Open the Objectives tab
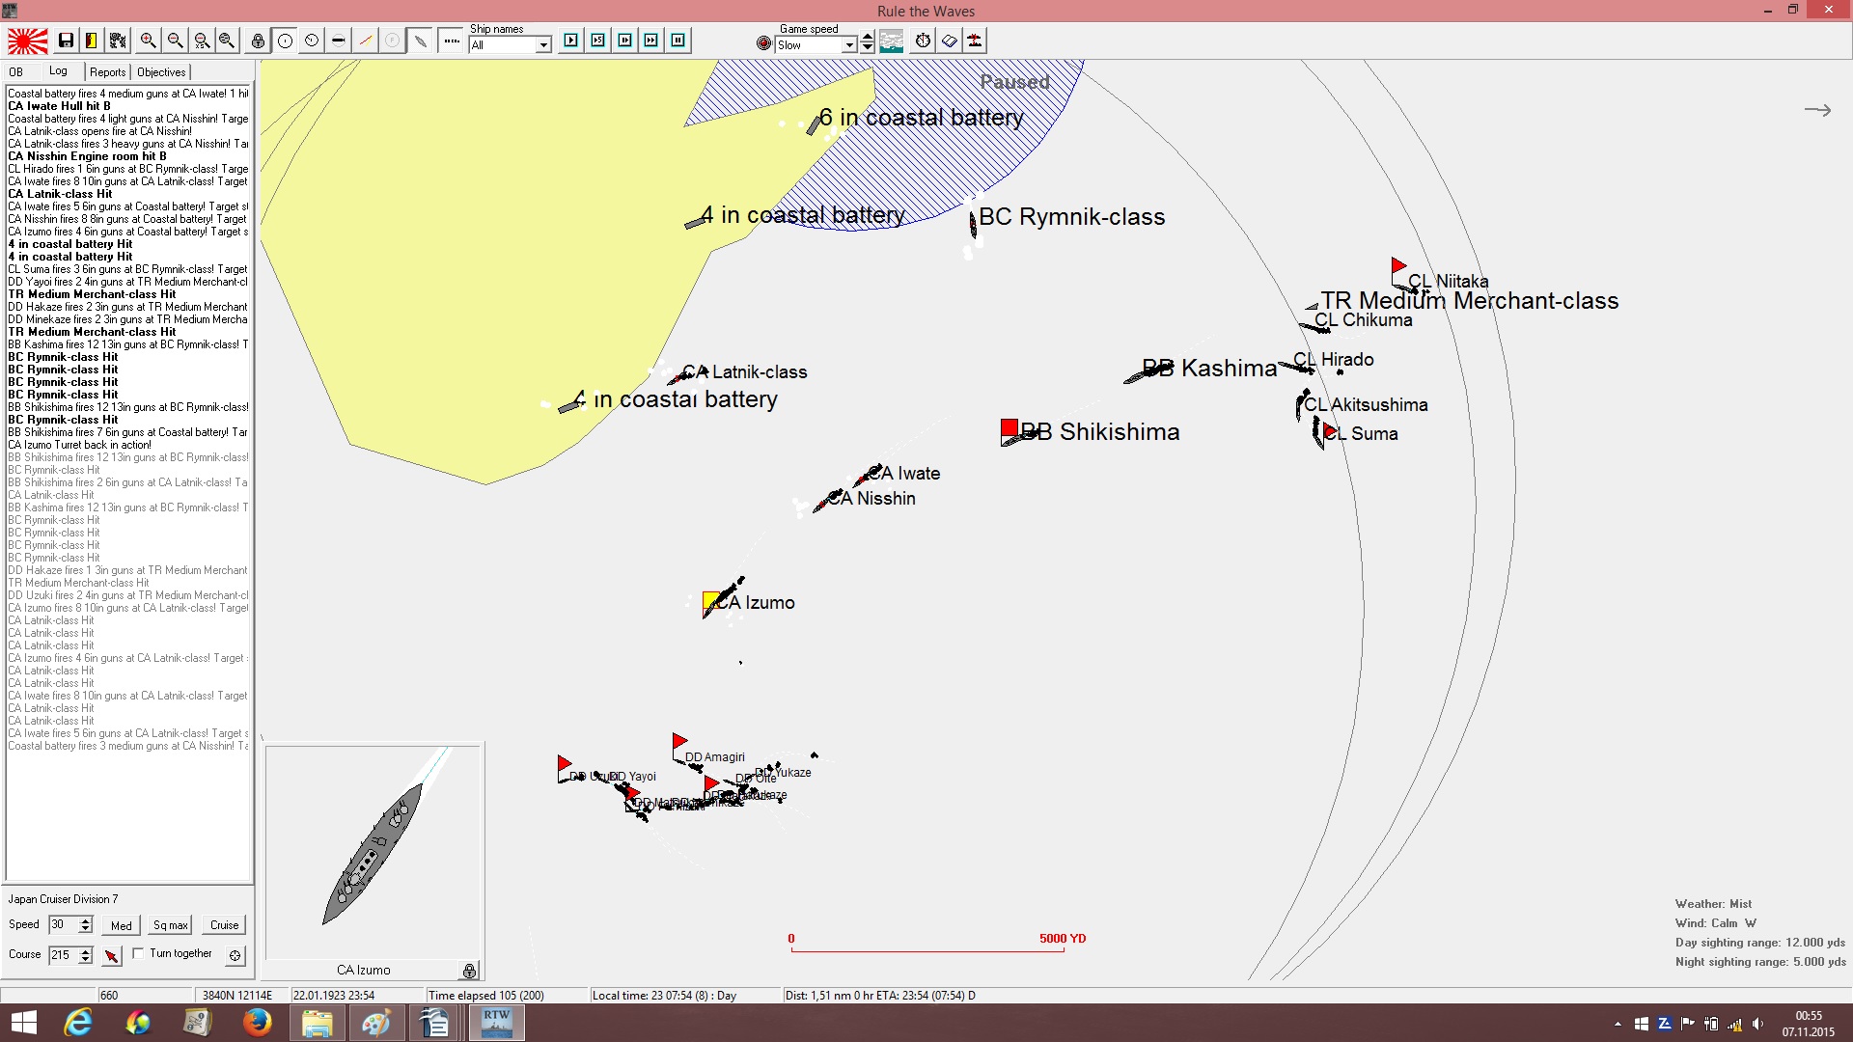The width and height of the screenshot is (1853, 1042). pyautogui.click(x=161, y=72)
